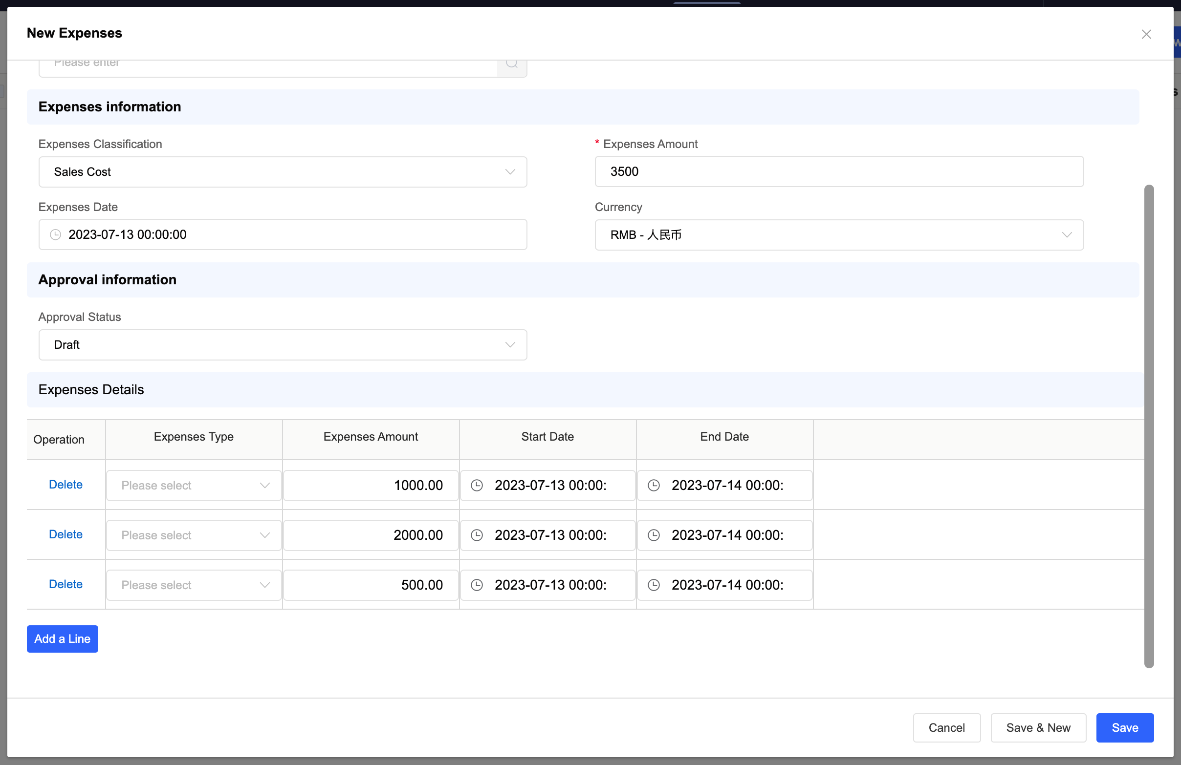Click the Save & New button
Image resolution: width=1181 pixels, height=765 pixels.
[x=1038, y=727]
